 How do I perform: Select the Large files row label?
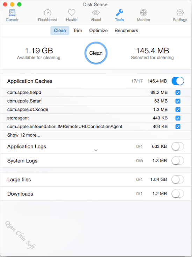click(x=19, y=180)
